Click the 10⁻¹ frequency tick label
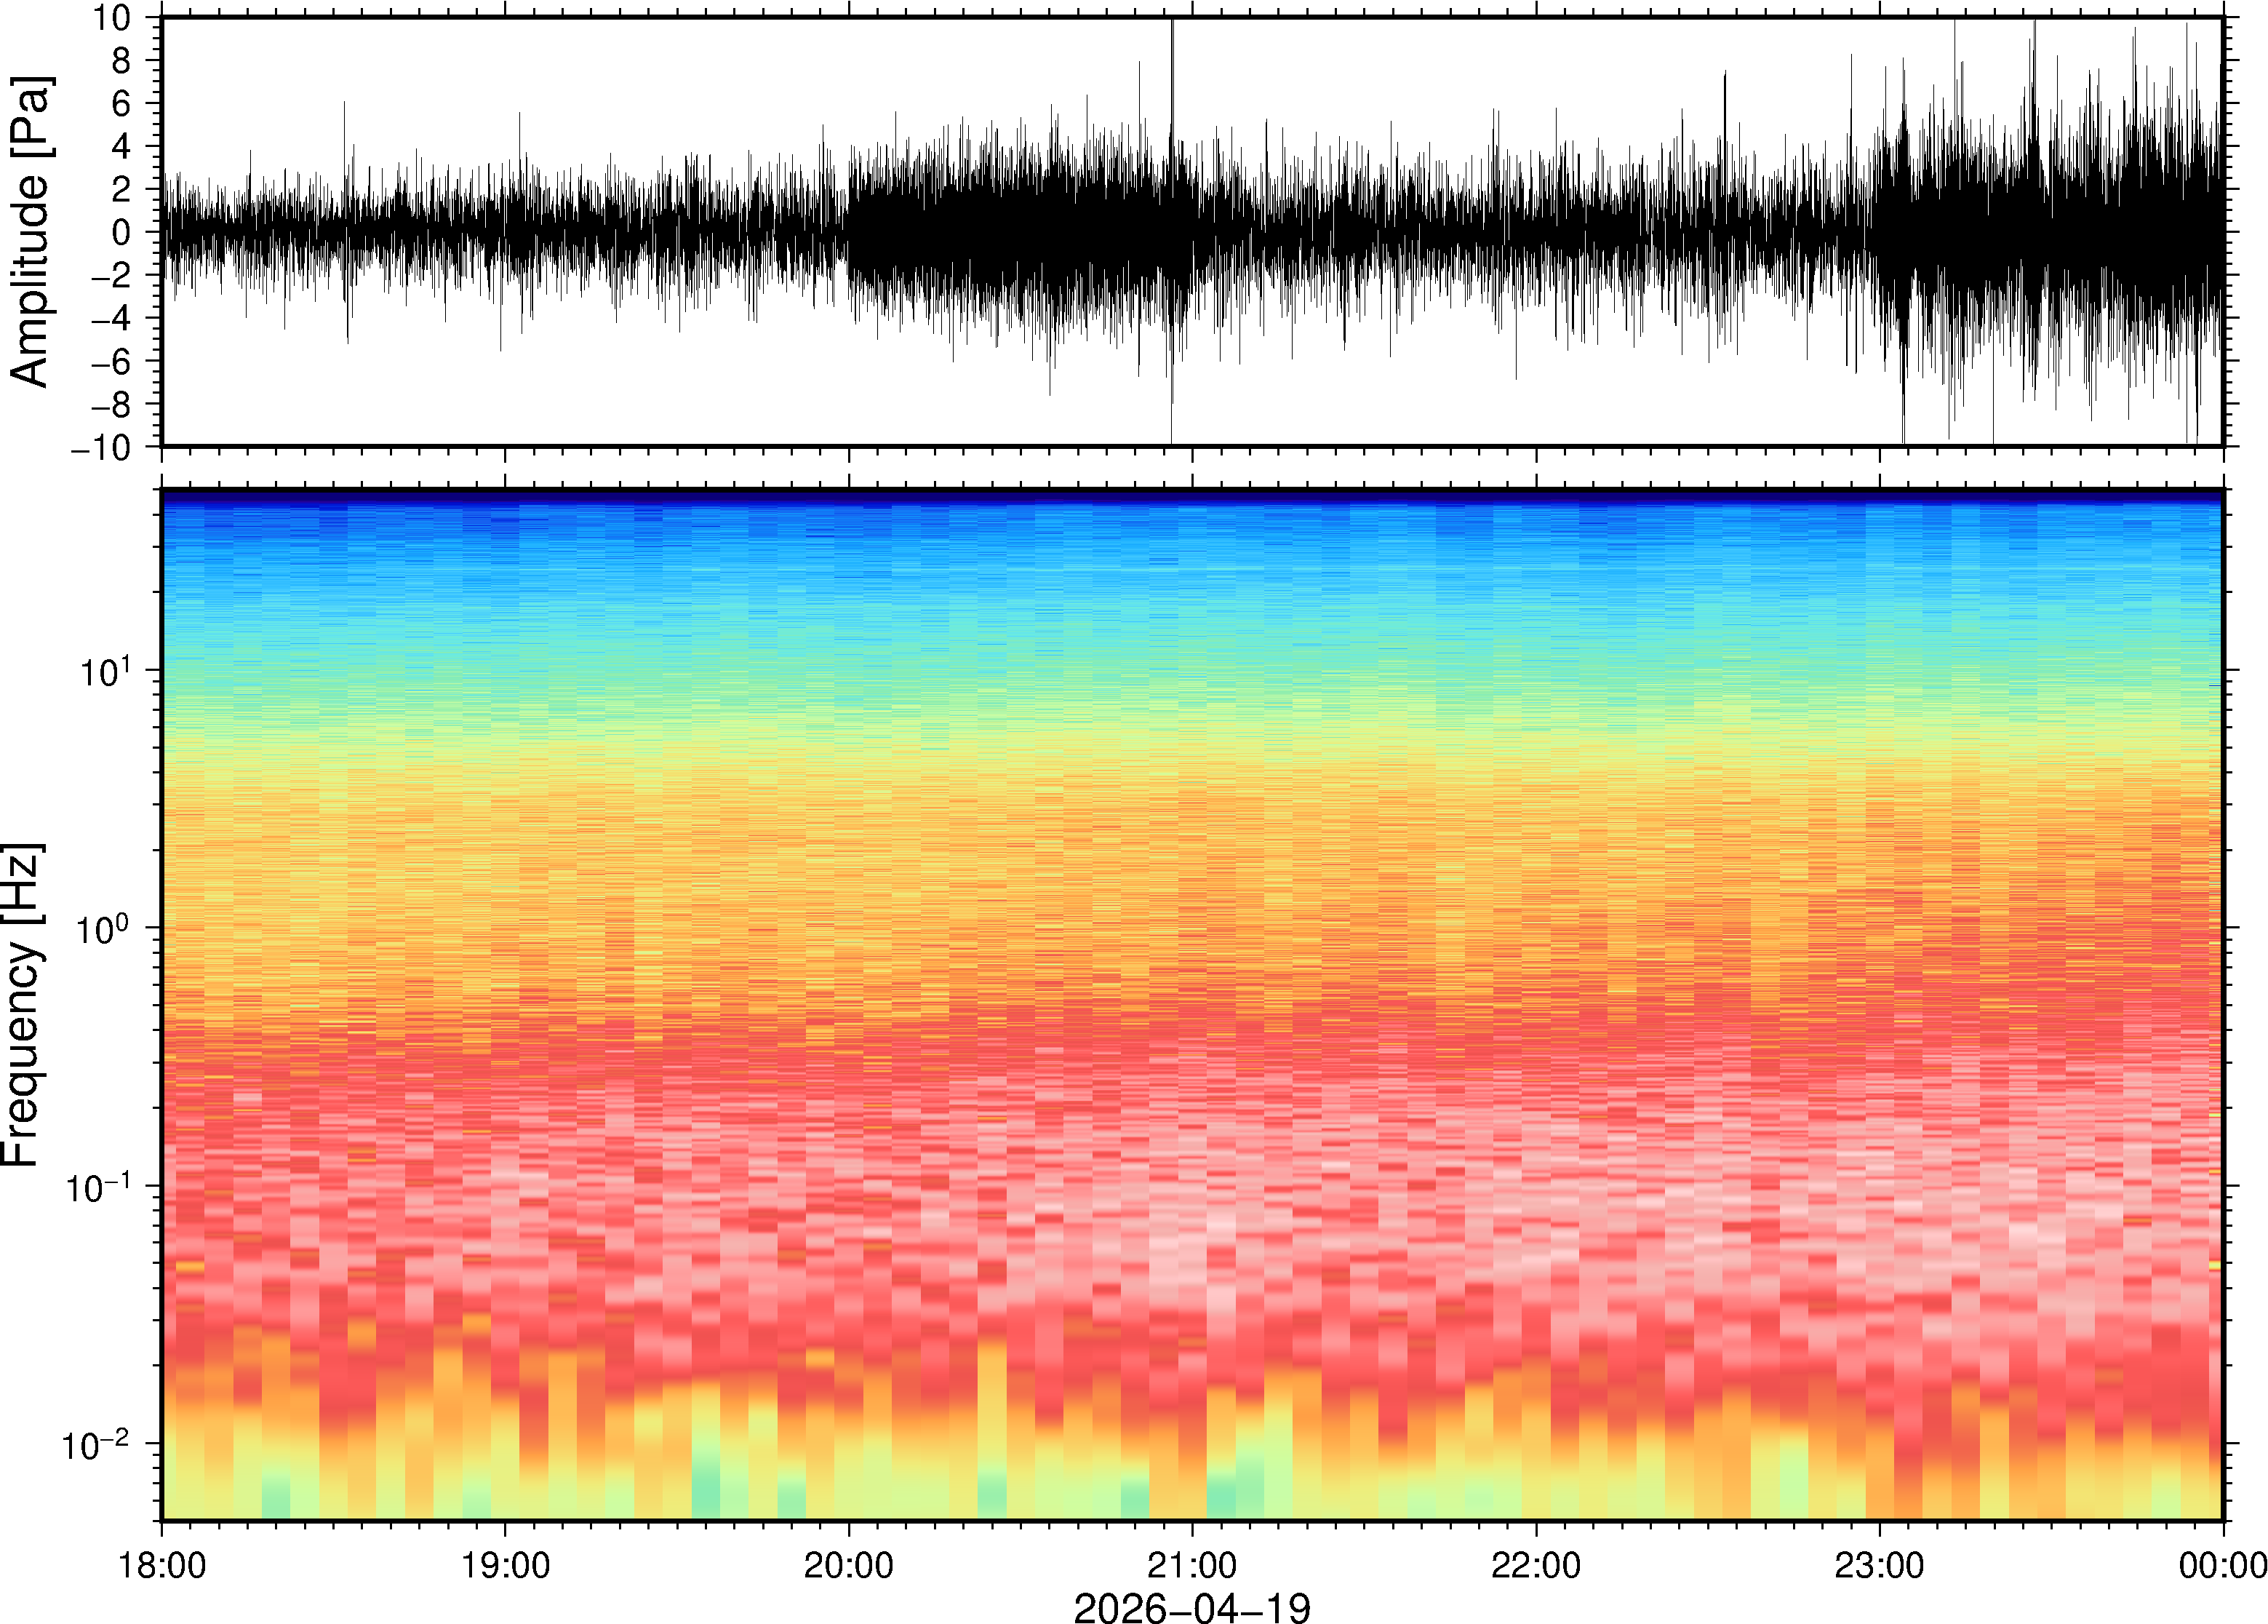The height and width of the screenshot is (1624, 2268). point(98,1187)
